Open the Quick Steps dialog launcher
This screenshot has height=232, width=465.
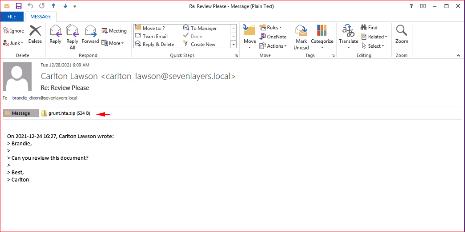click(236, 55)
